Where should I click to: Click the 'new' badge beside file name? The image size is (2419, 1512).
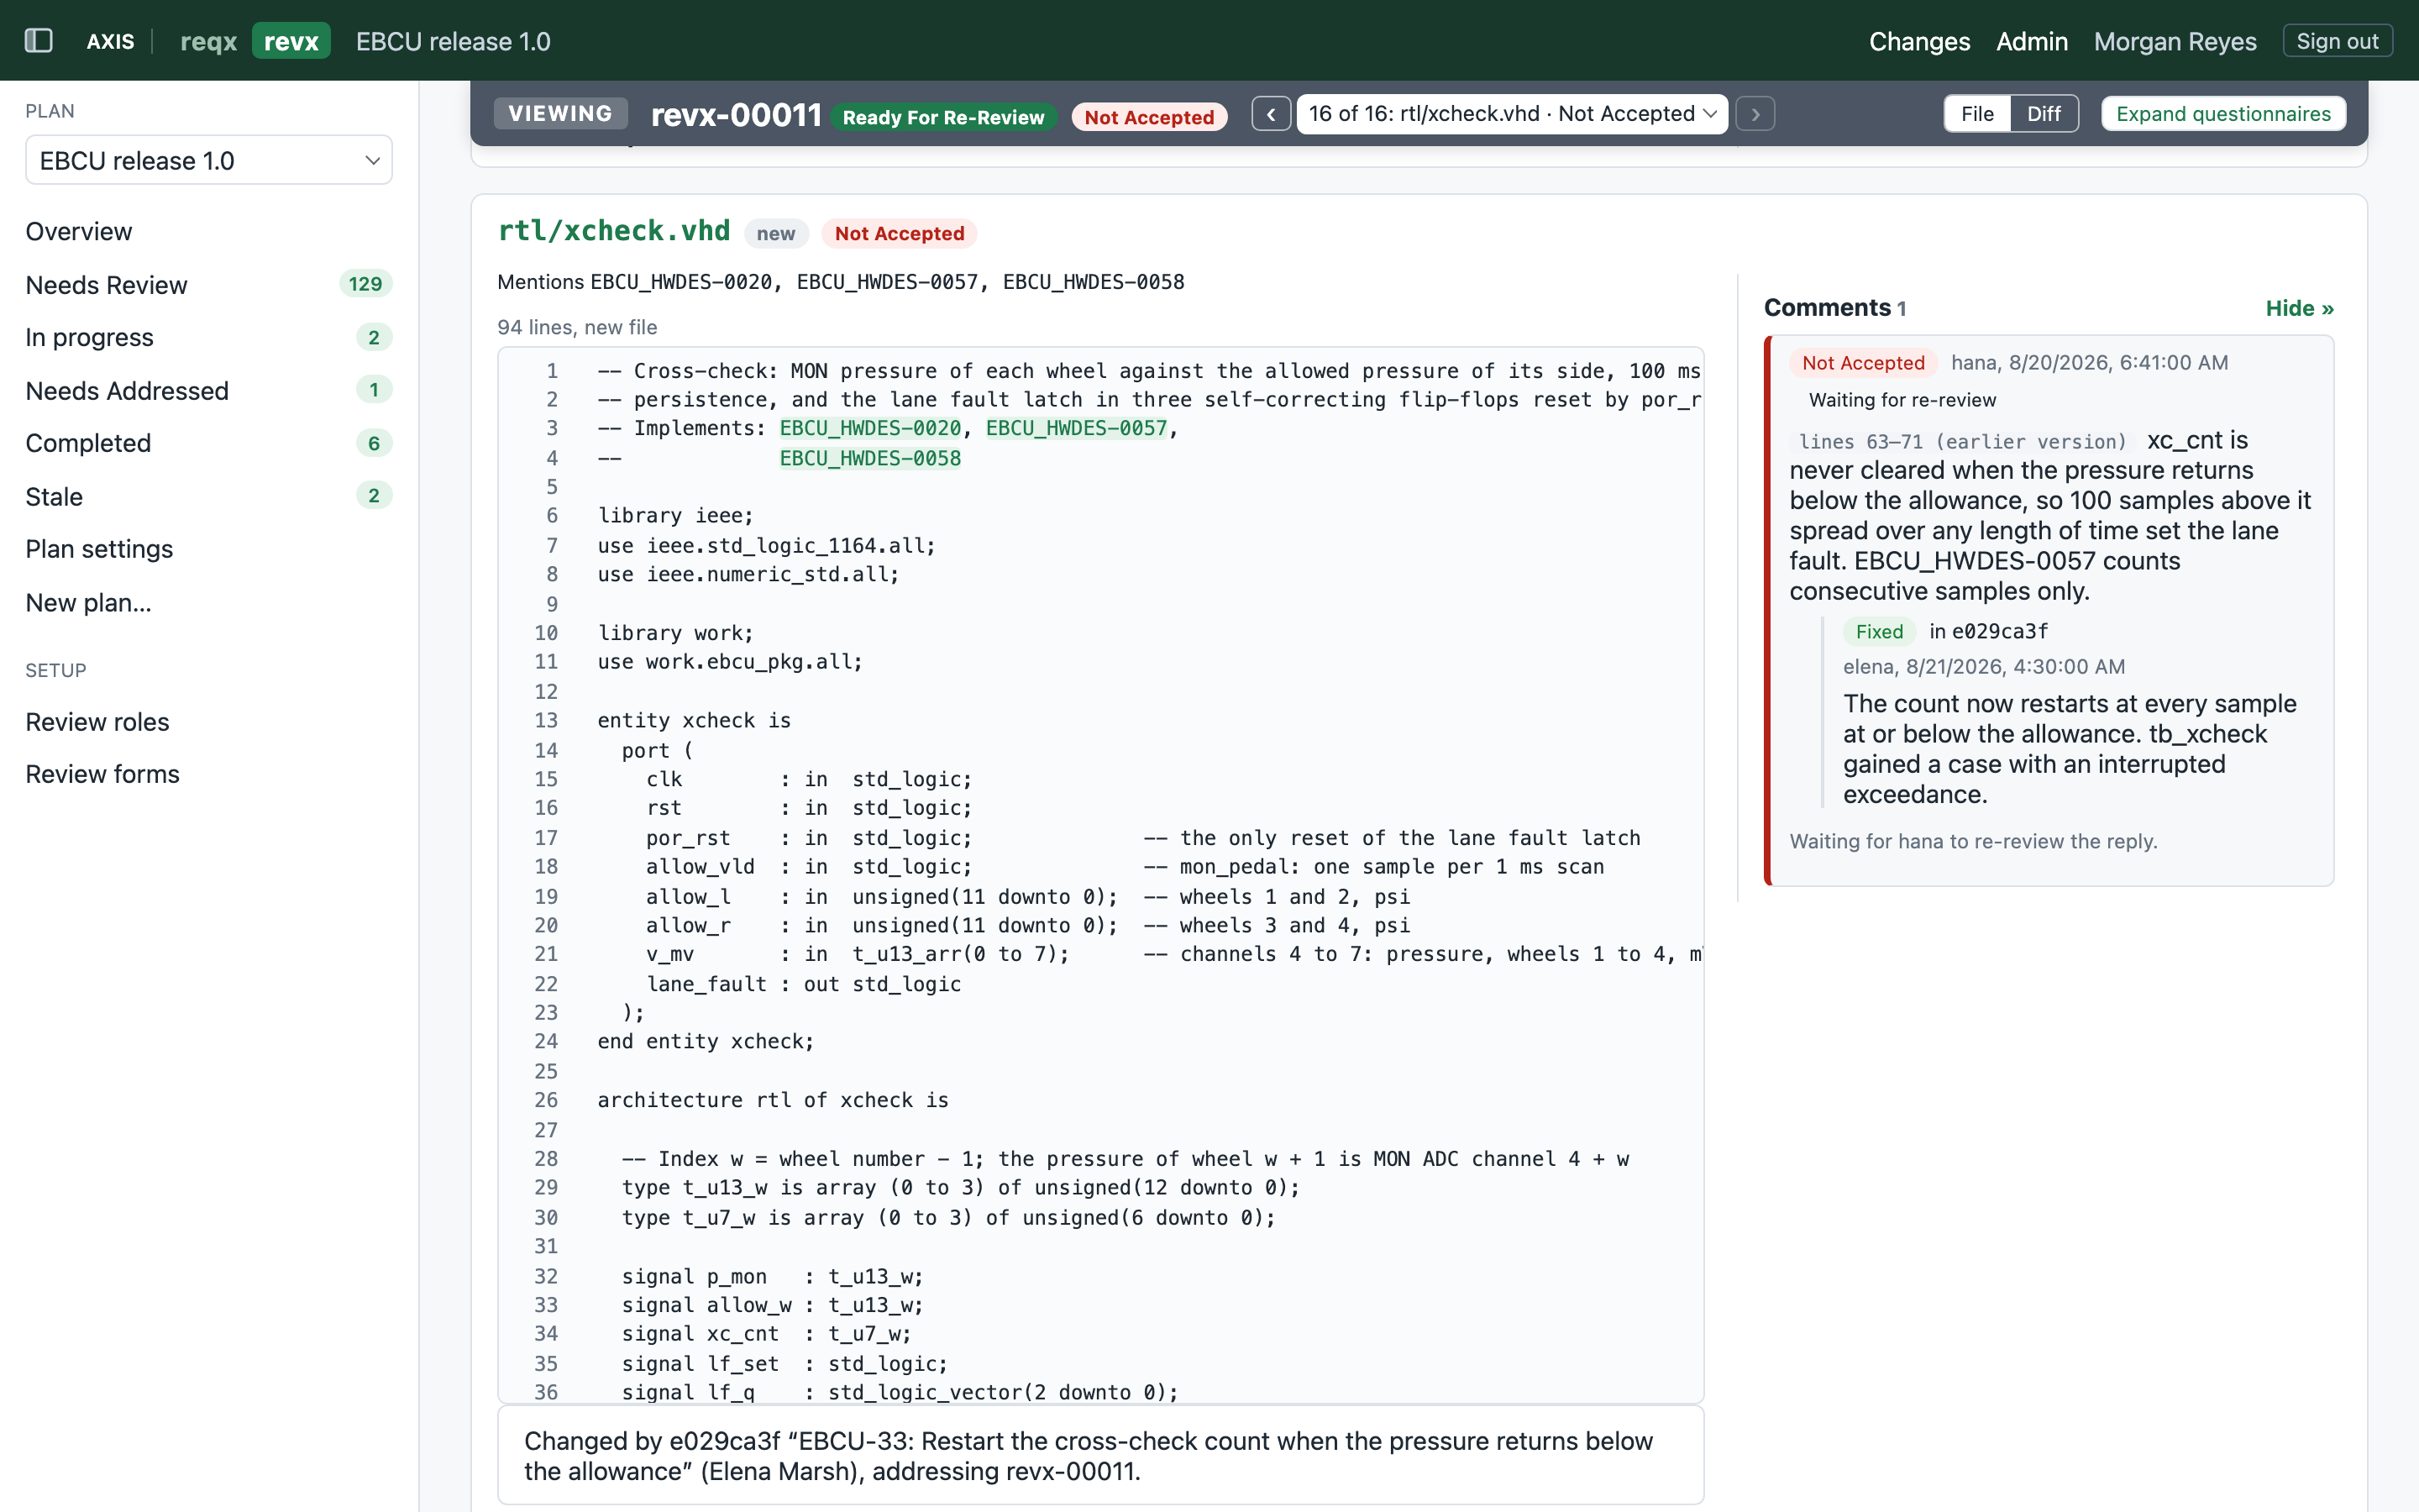coord(776,233)
